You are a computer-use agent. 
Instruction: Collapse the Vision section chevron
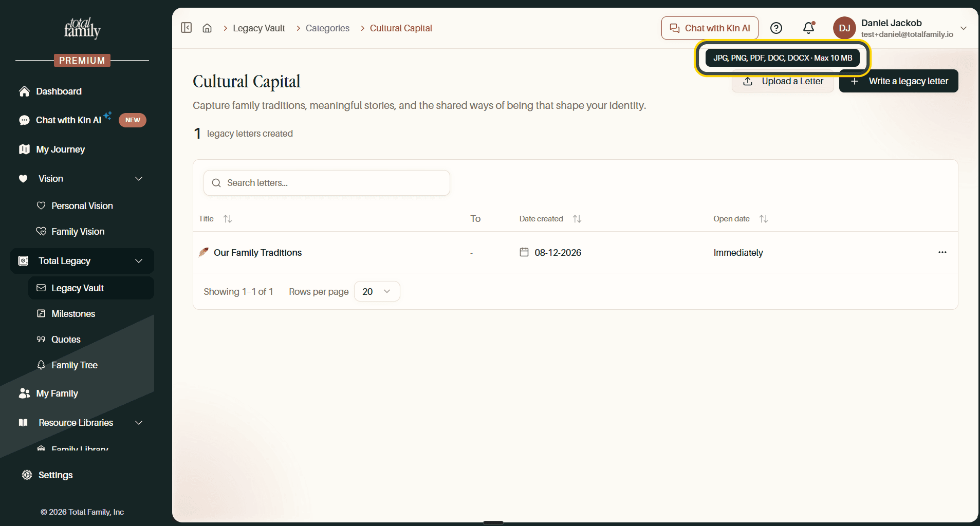coord(139,179)
